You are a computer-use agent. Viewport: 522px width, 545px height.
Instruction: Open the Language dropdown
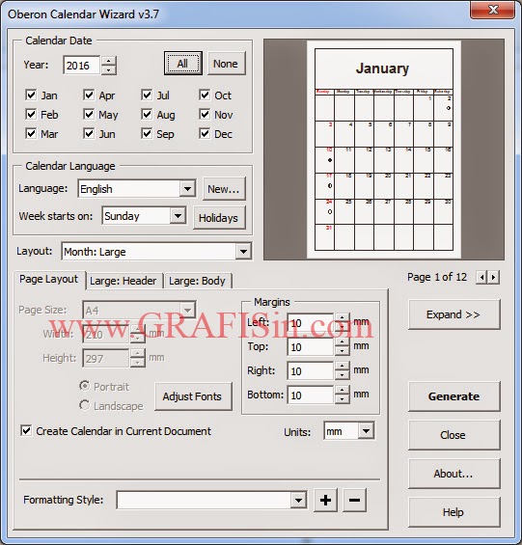tap(187, 189)
